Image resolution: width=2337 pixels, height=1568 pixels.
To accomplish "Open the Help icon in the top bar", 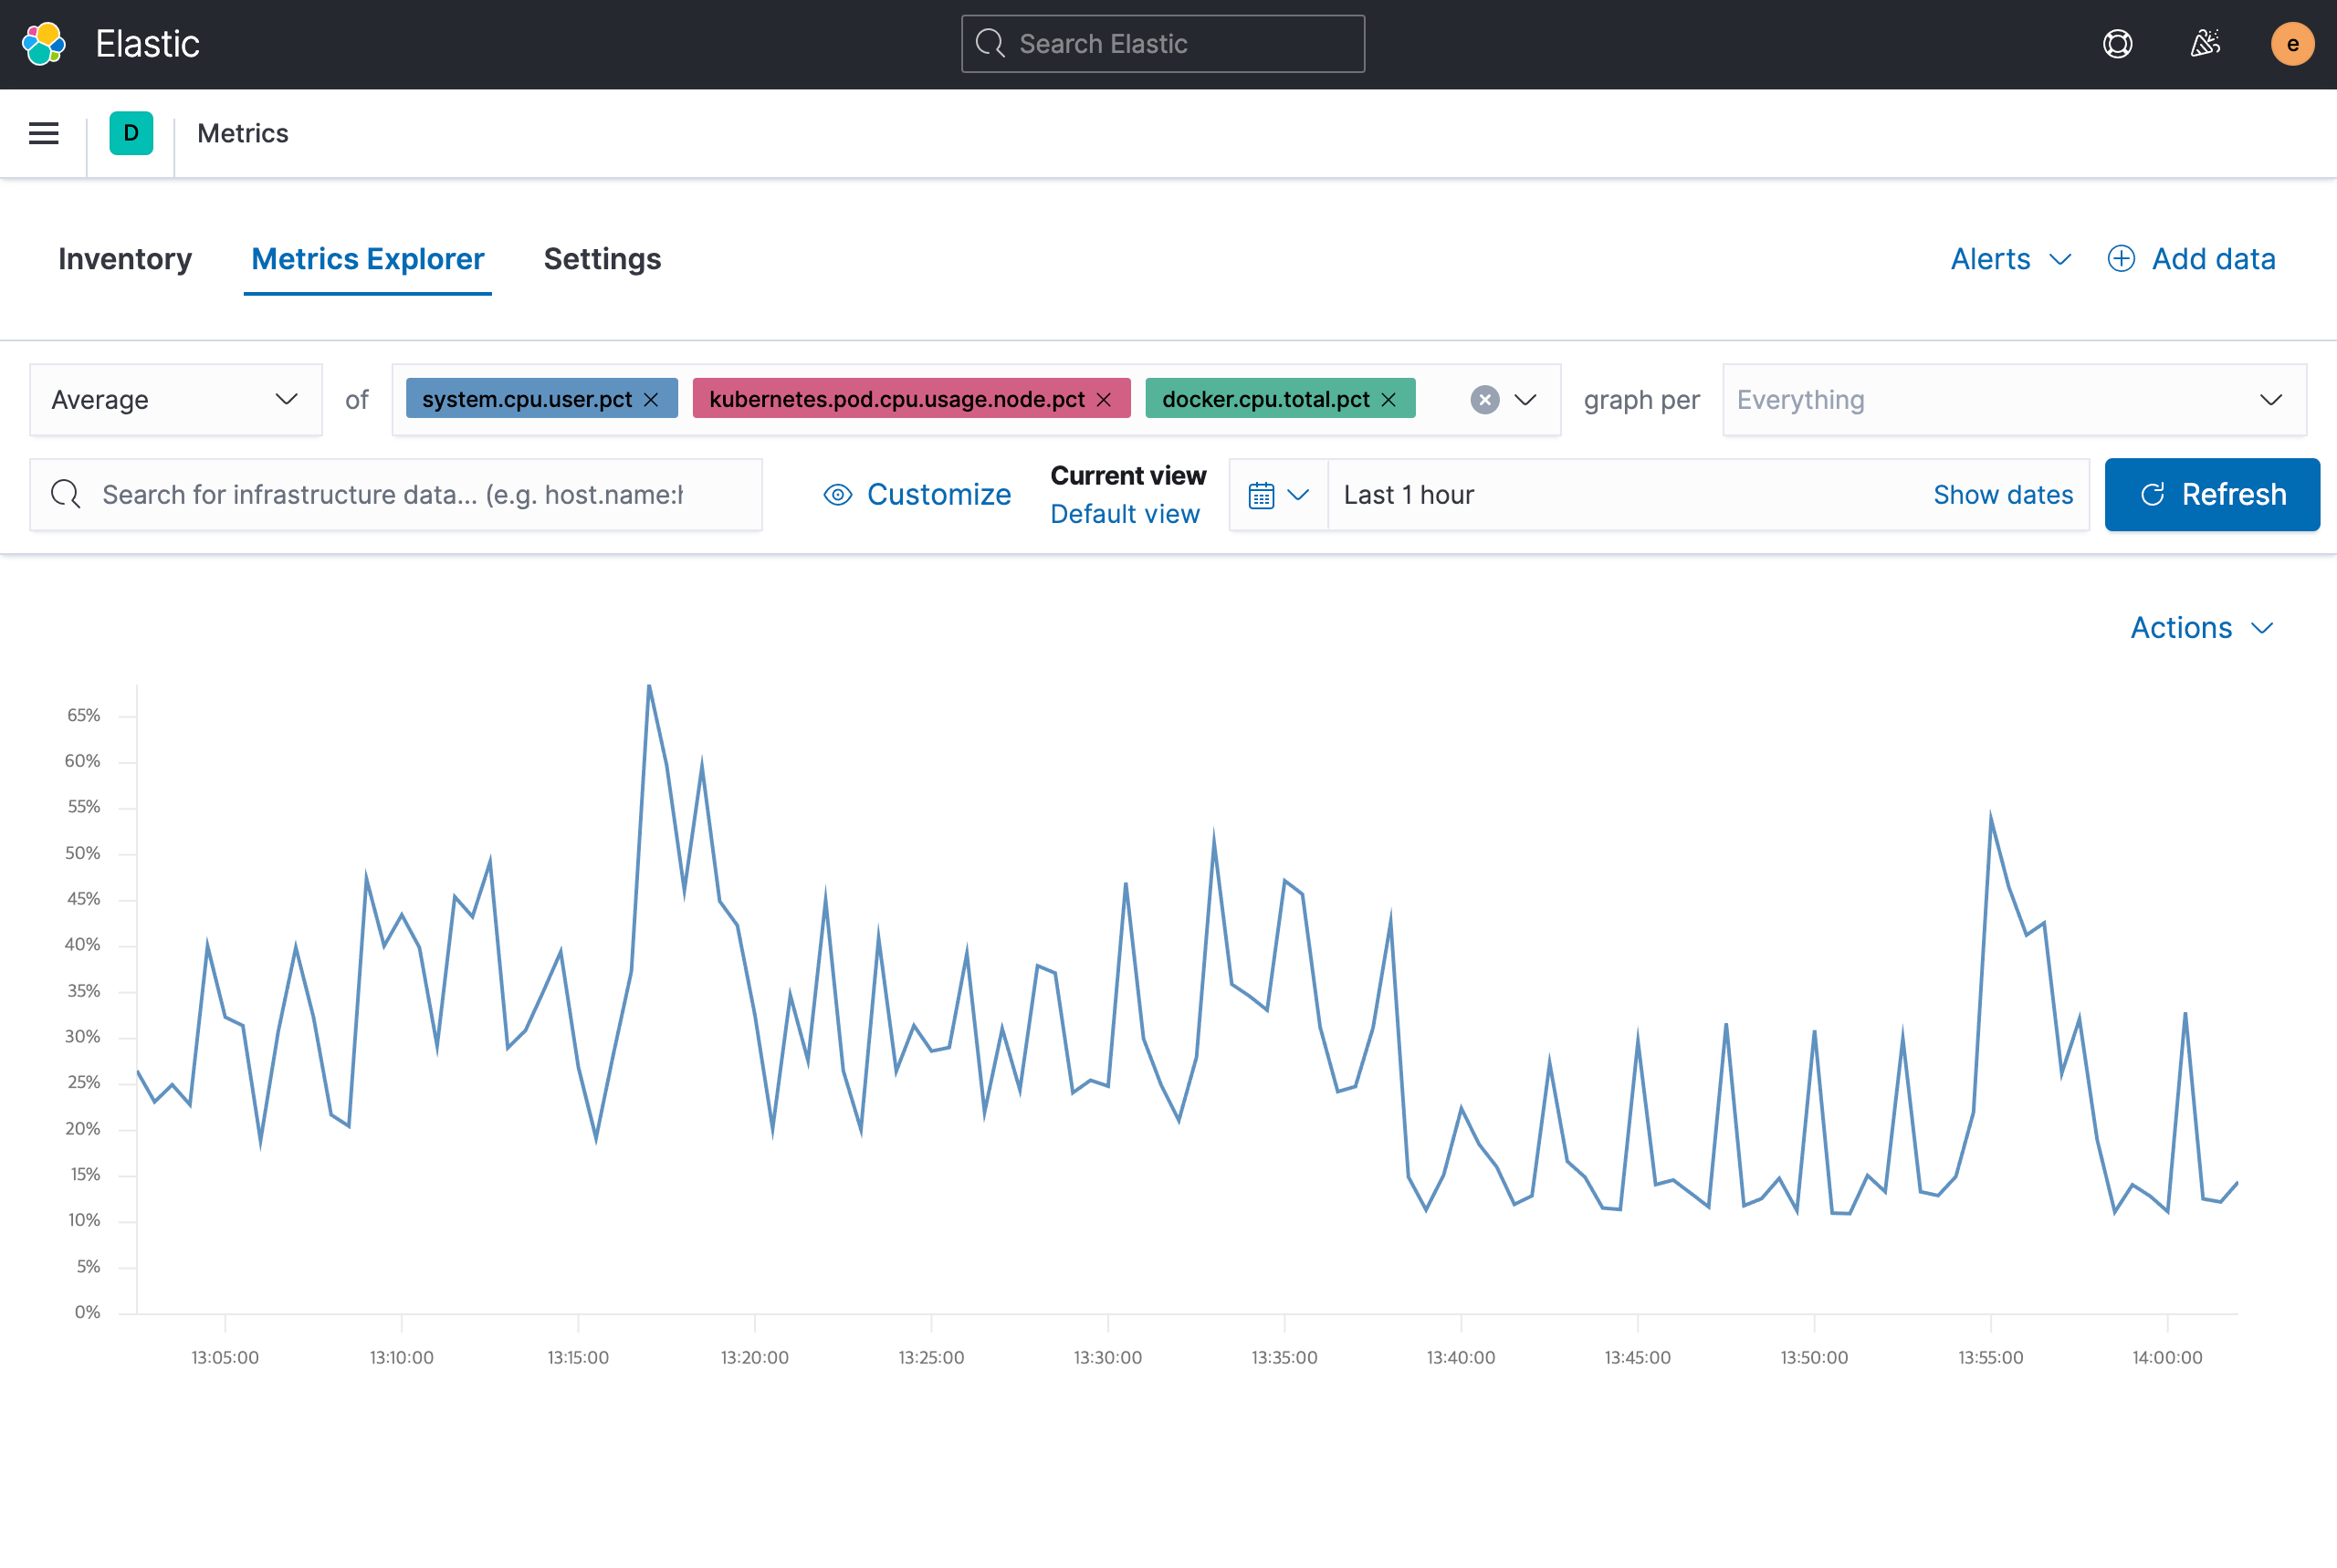I will click(x=2117, y=43).
